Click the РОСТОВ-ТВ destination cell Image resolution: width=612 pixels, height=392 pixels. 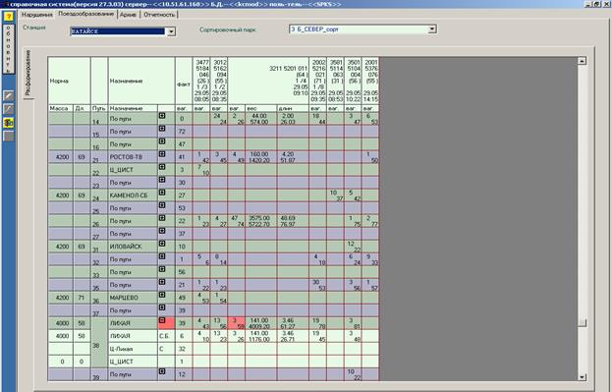(x=133, y=157)
